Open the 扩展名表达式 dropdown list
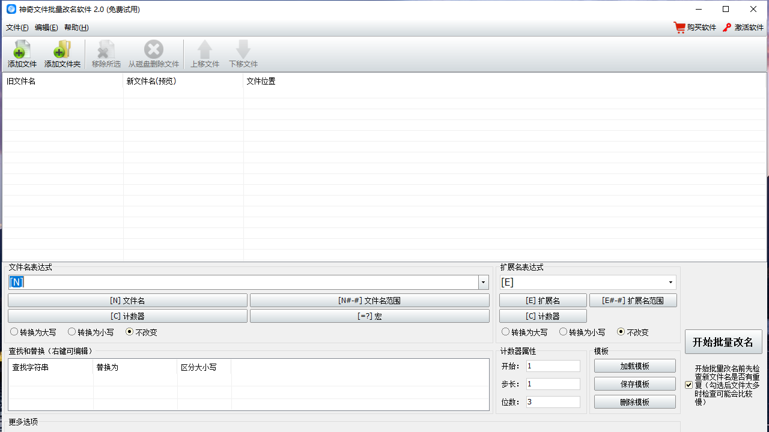This screenshot has height=432, width=769. (669, 281)
